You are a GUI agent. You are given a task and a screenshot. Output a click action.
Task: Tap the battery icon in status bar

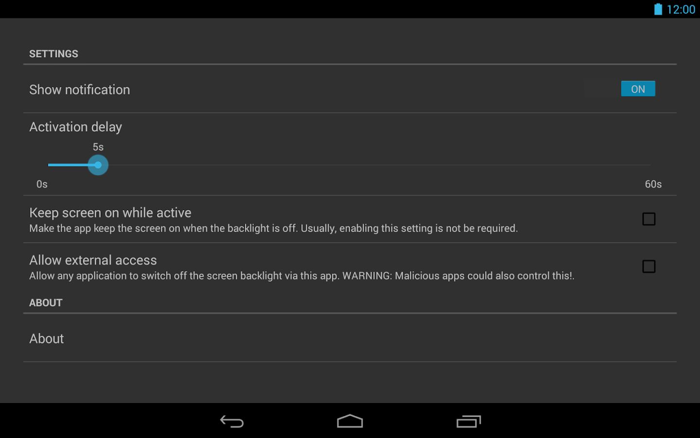(658, 9)
